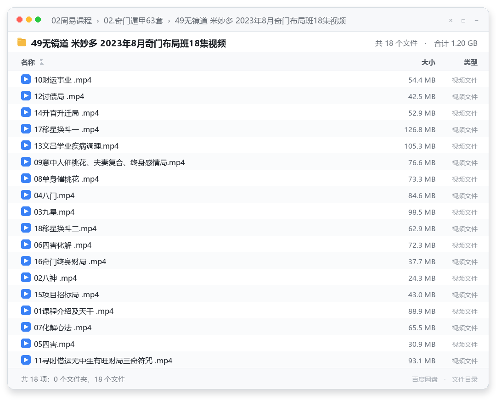Select file name 02八神 .mp4
496x400 pixels.
coord(56,278)
